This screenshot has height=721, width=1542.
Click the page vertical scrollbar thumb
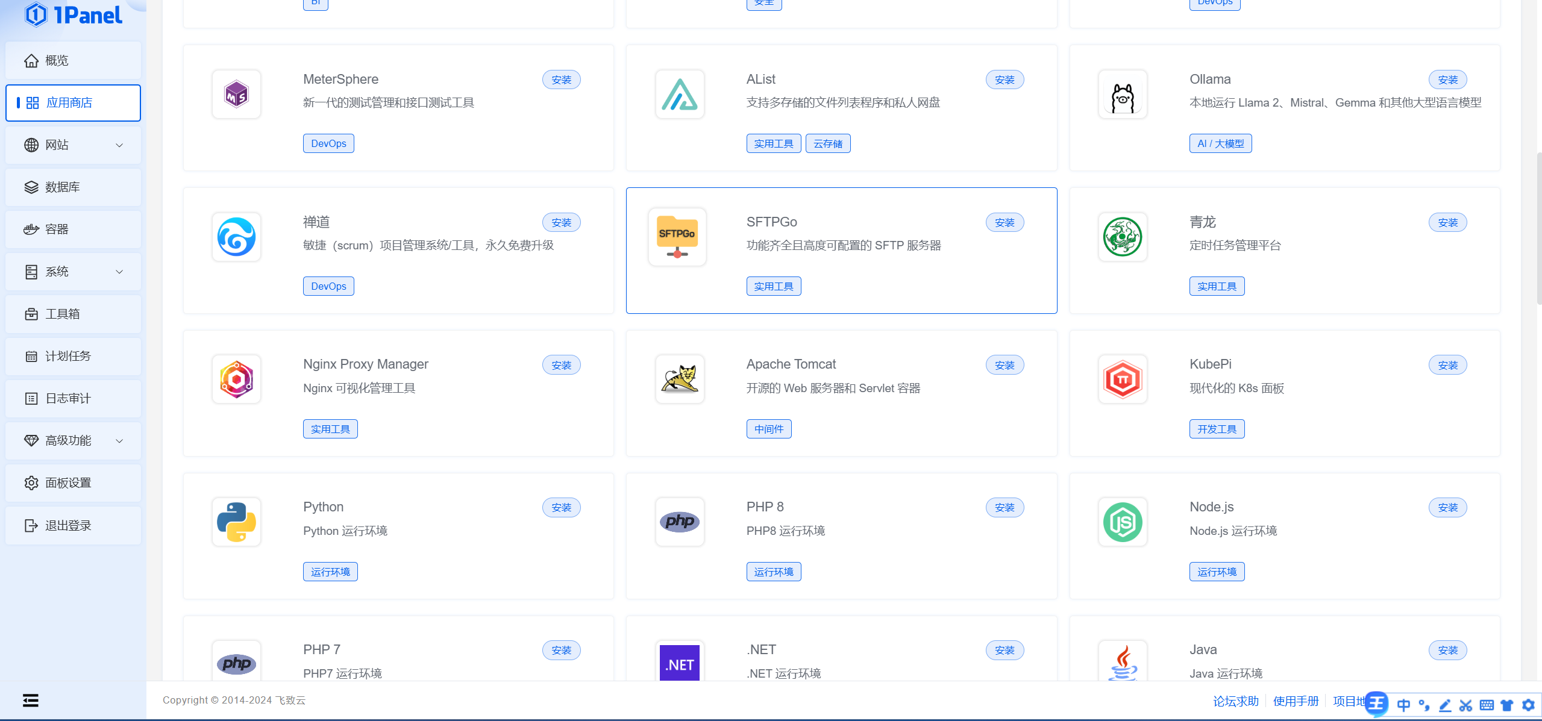tap(1539, 229)
